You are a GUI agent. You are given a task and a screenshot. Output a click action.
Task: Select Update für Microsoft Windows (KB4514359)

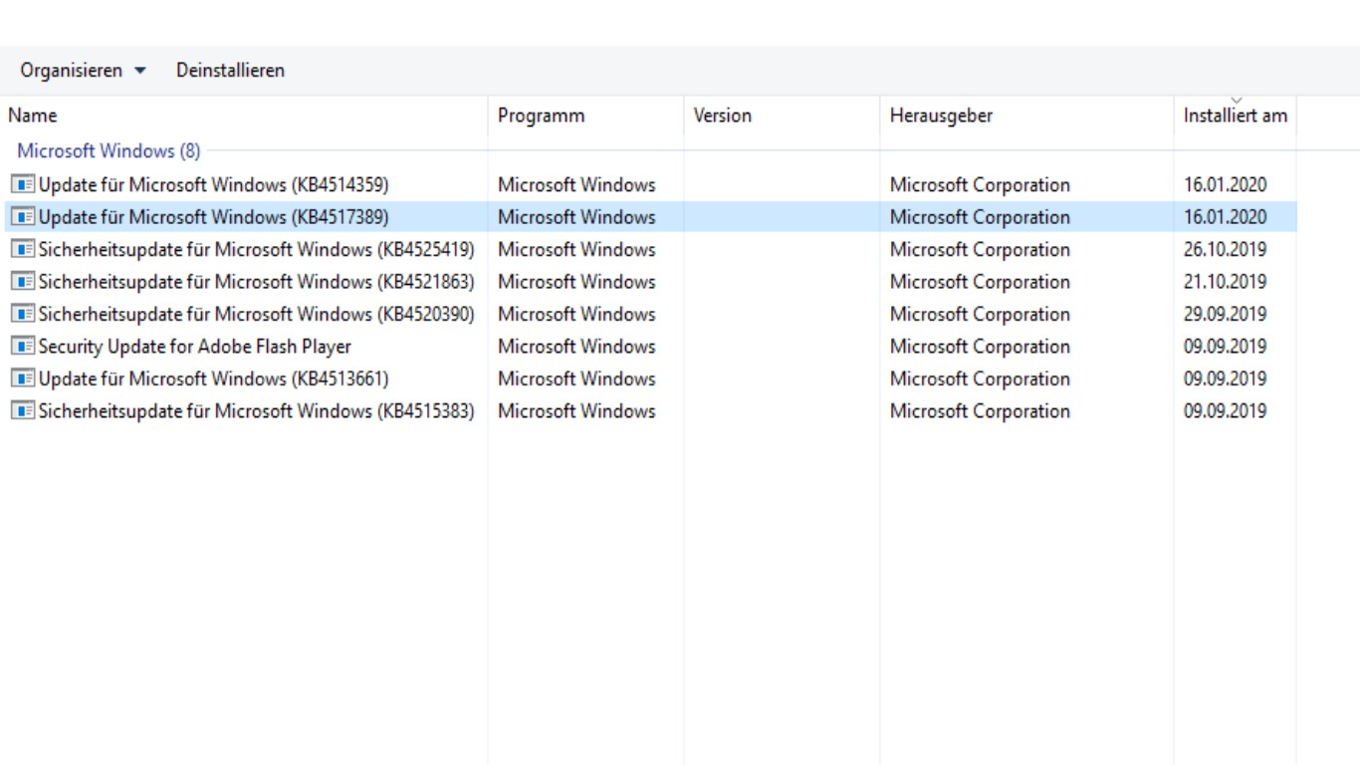coord(214,184)
